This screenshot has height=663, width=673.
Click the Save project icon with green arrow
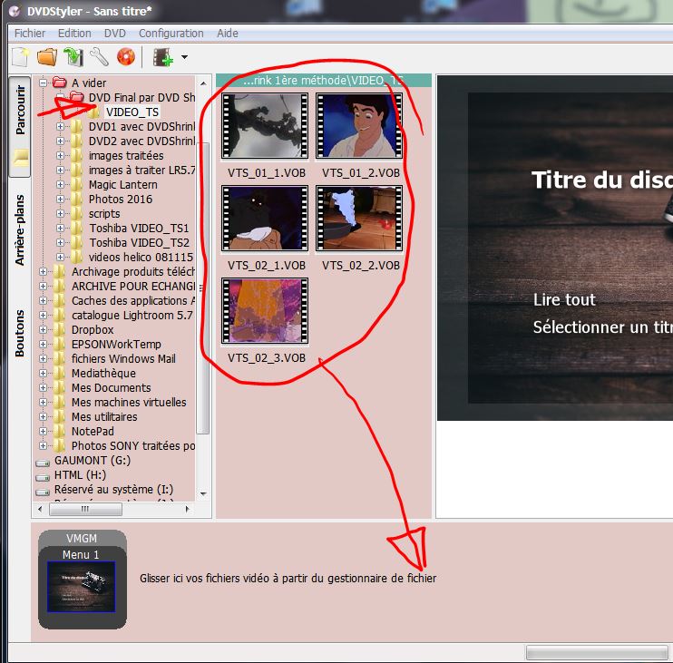coord(73,57)
